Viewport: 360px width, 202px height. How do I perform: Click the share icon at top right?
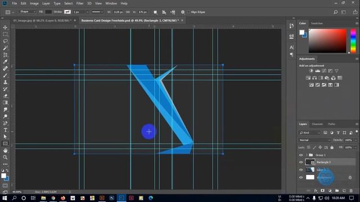pyautogui.click(x=355, y=12)
